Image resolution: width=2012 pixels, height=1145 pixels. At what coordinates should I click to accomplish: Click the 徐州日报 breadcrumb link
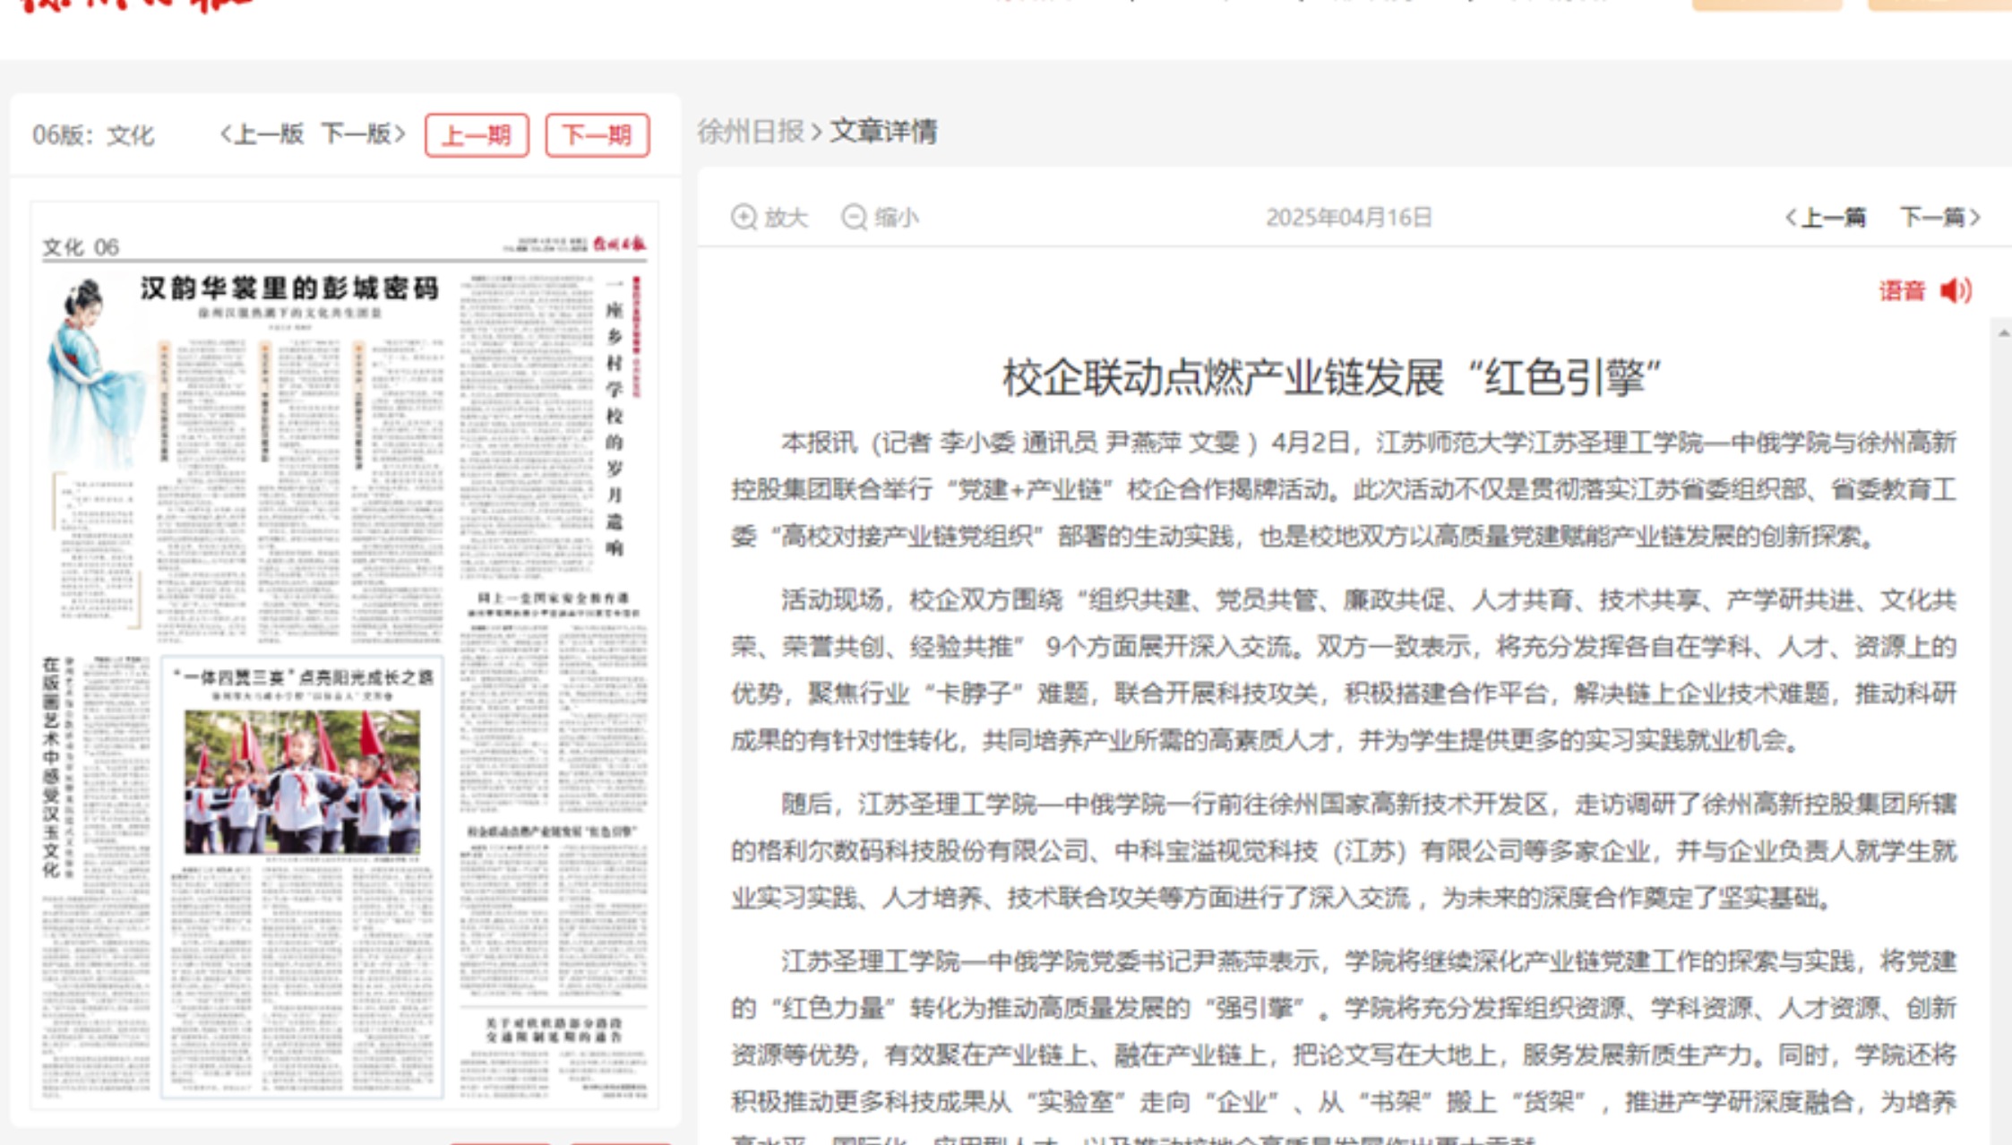[751, 131]
